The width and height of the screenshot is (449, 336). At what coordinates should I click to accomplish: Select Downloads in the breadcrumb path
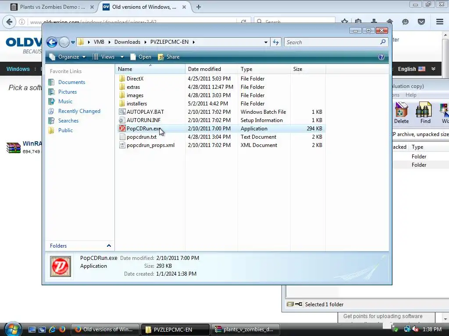coord(127,42)
